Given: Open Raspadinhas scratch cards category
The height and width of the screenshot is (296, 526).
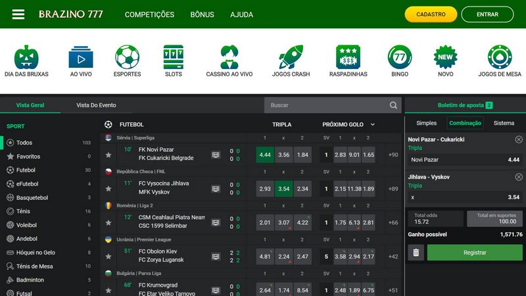Looking at the screenshot, I should (348, 61).
